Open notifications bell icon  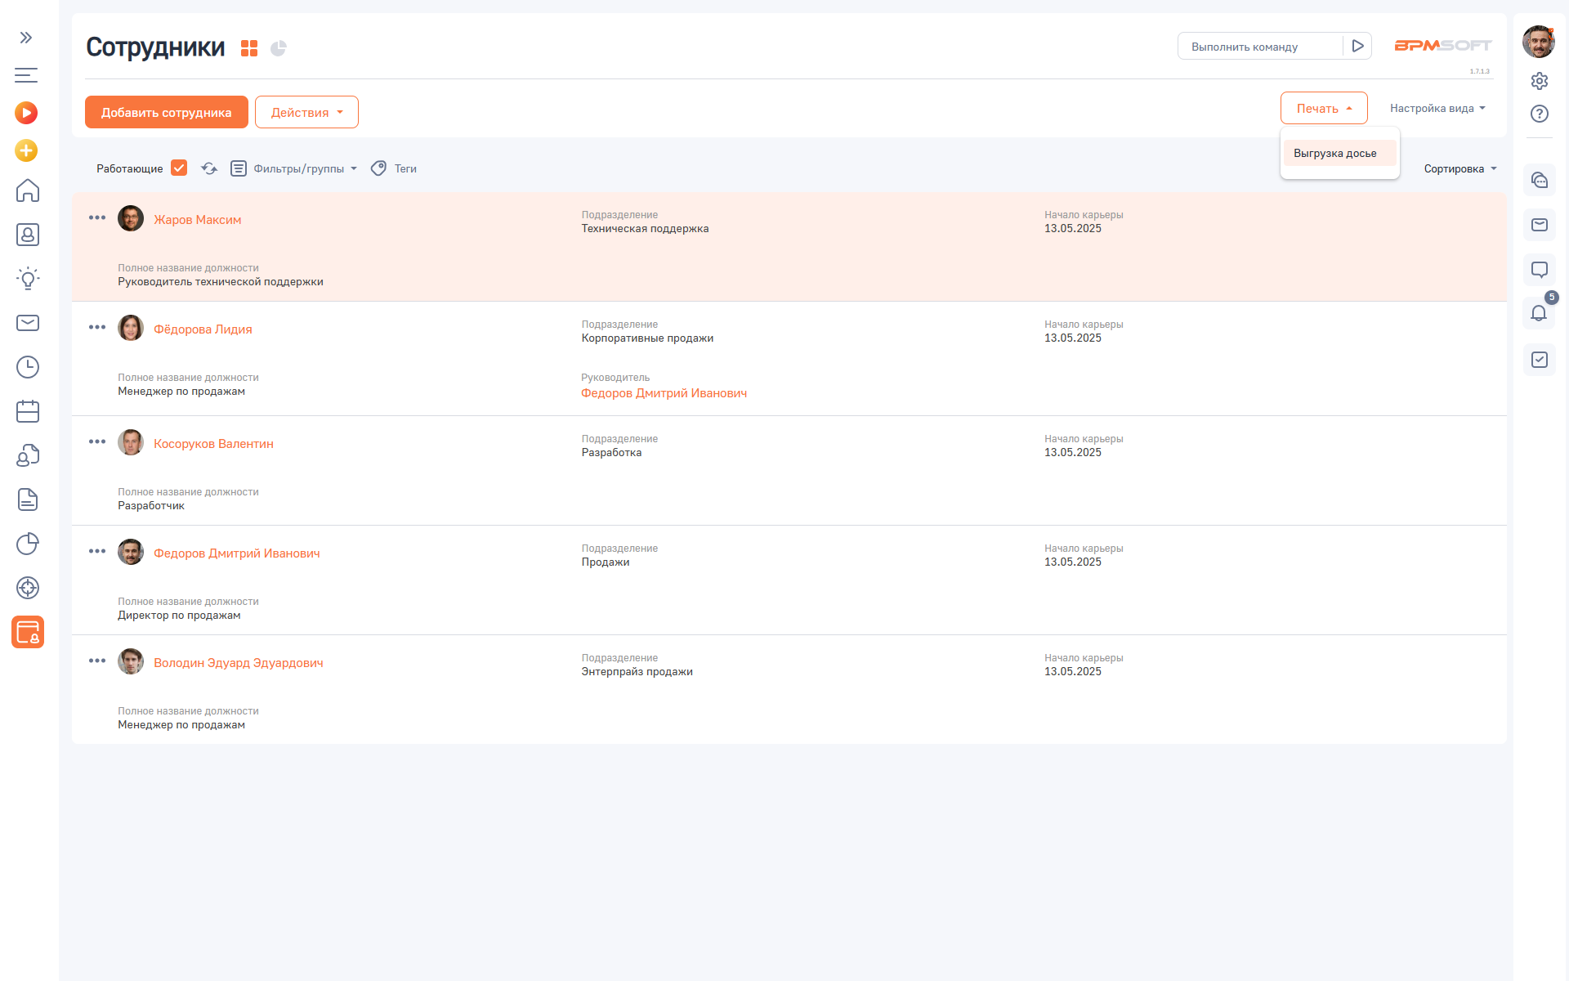[x=1539, y=313]
